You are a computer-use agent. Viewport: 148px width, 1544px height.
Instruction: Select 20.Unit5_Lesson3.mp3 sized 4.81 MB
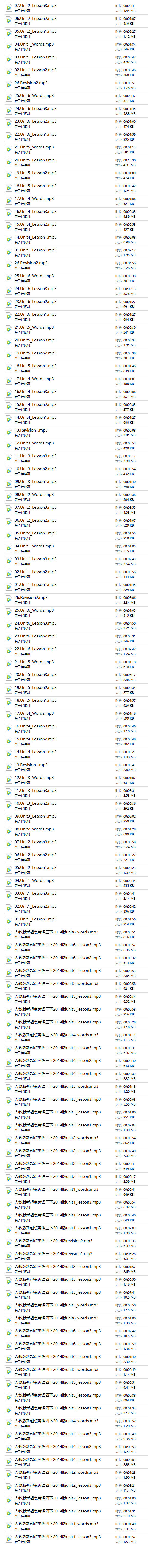[x=74, y=162]
